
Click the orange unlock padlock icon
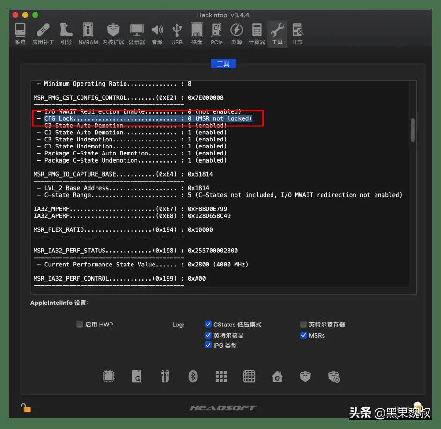[26, 407]
